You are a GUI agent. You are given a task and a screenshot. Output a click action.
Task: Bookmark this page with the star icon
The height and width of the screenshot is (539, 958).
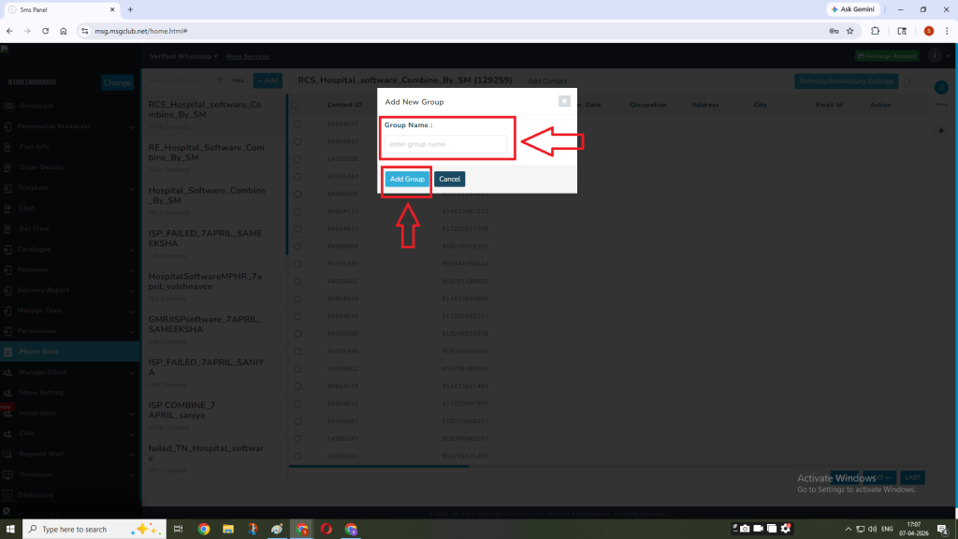[x=850, y=31]
